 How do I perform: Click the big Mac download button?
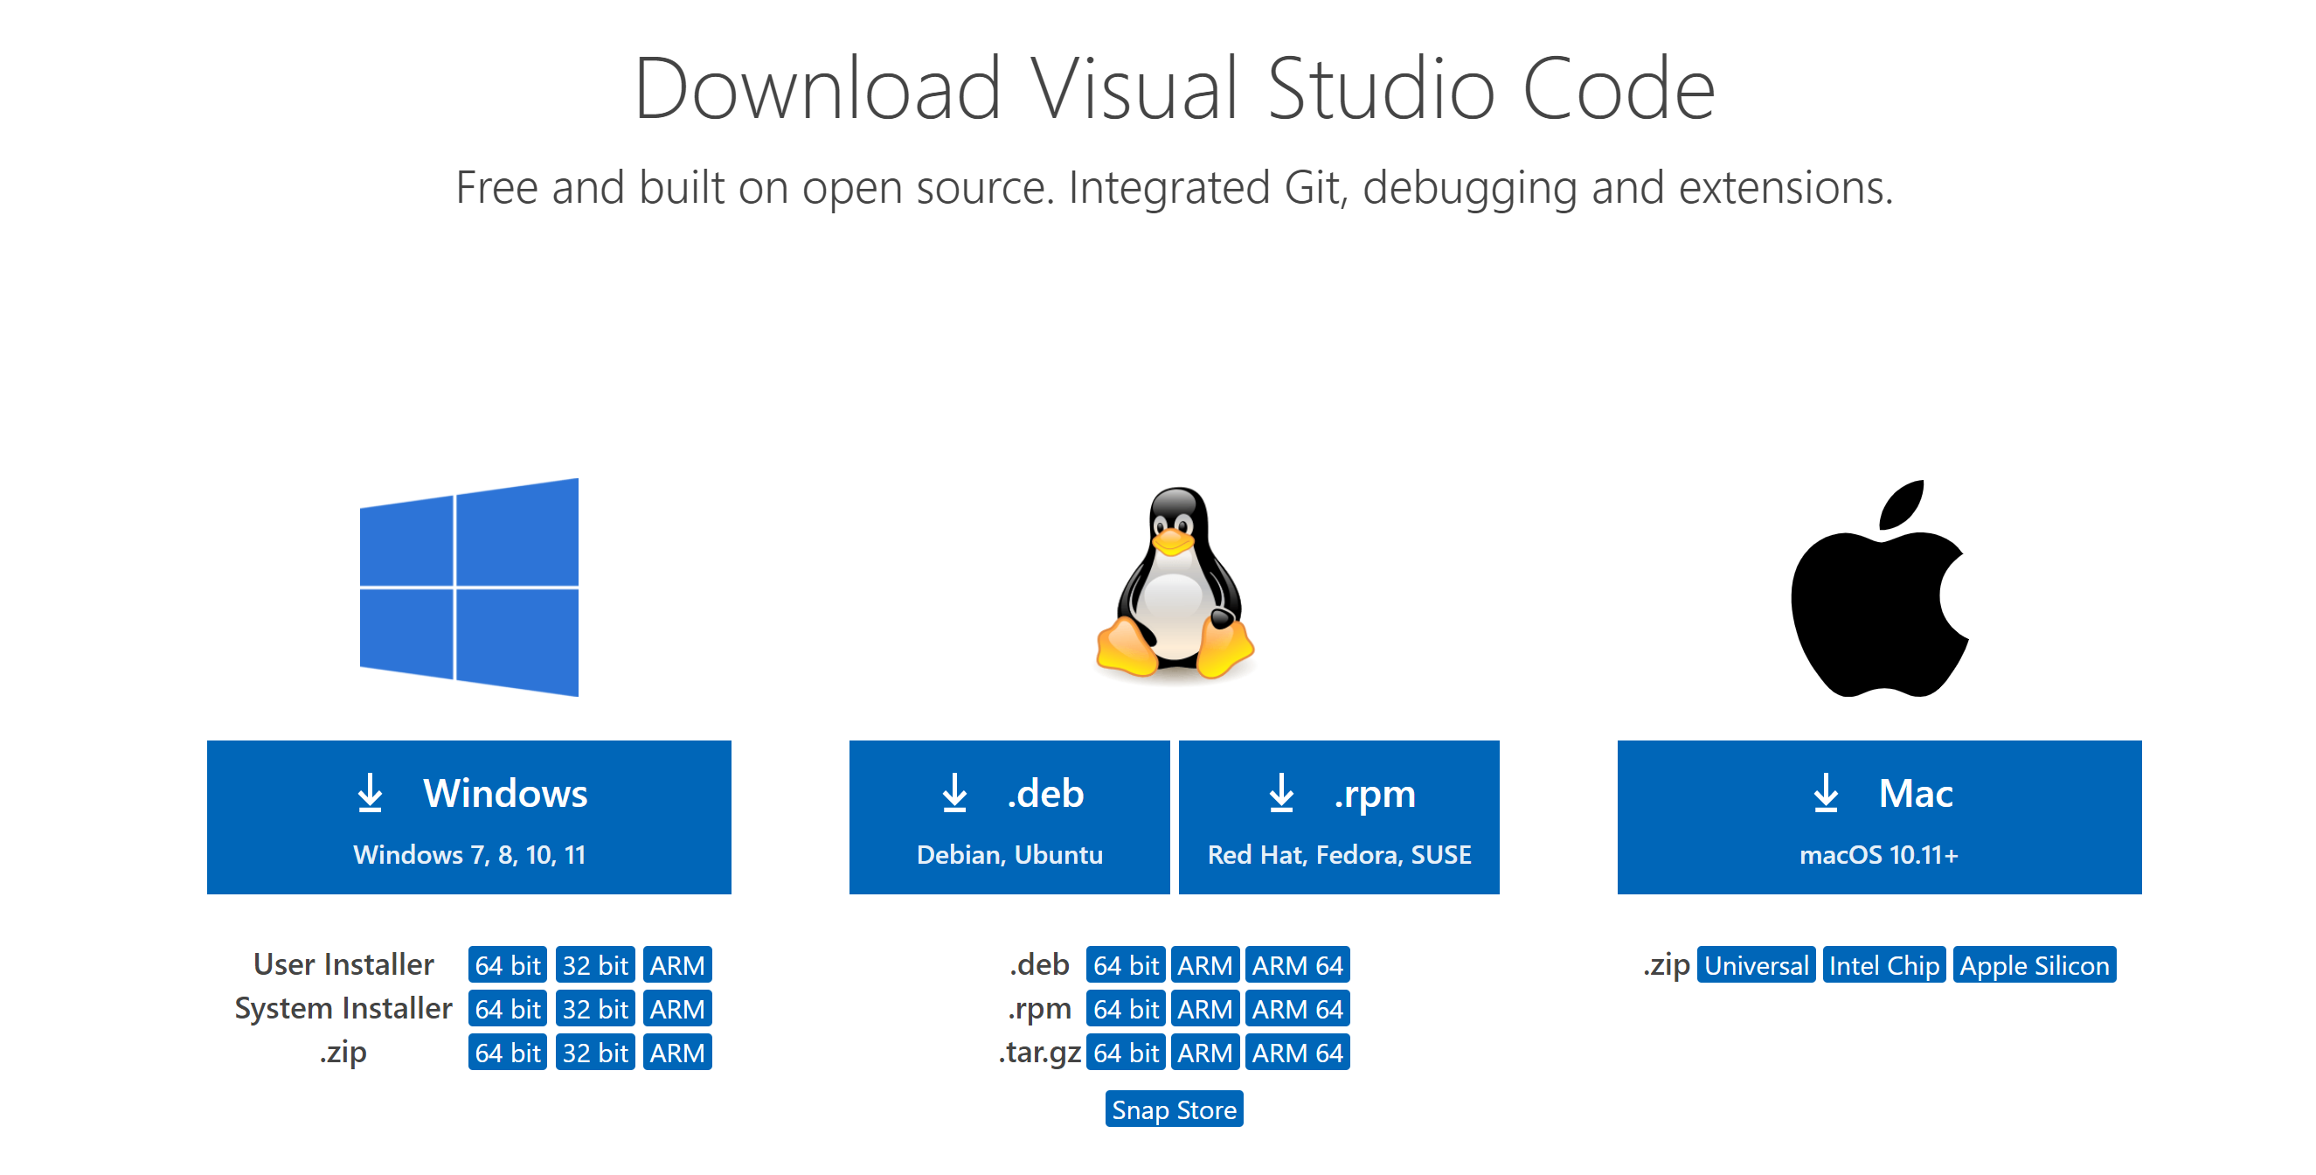[x=1878, y=817]
